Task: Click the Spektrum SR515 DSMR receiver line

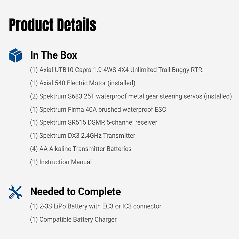Action: tap(94, 122)
